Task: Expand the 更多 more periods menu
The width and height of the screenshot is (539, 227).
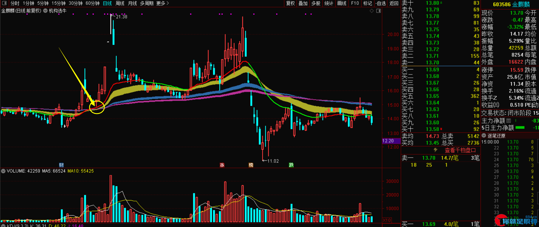Action: (163, 3)
